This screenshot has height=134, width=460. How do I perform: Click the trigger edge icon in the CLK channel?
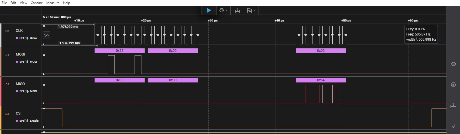[47, 35]
